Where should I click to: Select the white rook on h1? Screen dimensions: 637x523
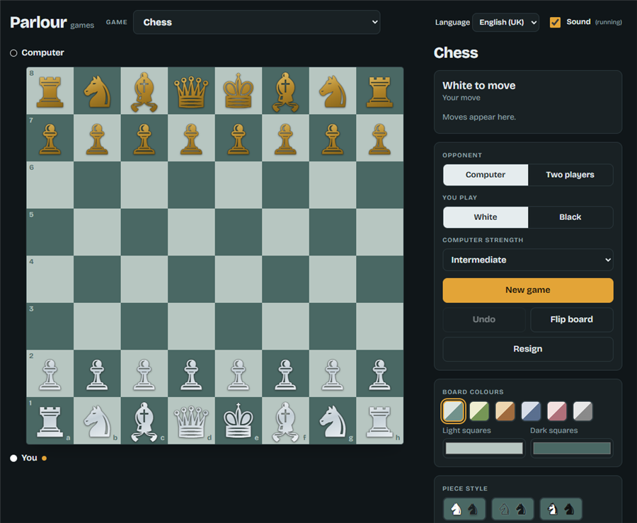coord(380,420)
